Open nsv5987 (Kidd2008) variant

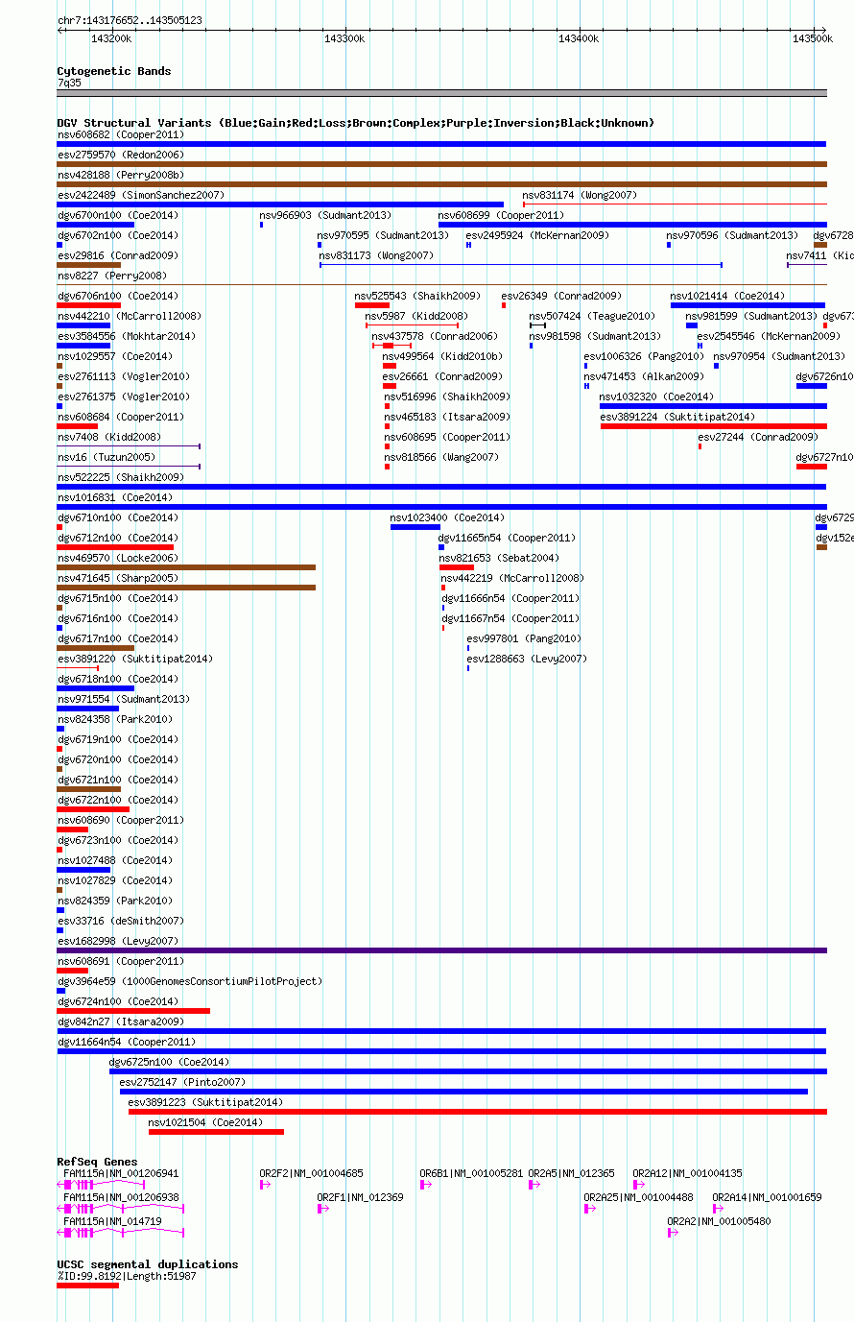click(x=416, y=316)
